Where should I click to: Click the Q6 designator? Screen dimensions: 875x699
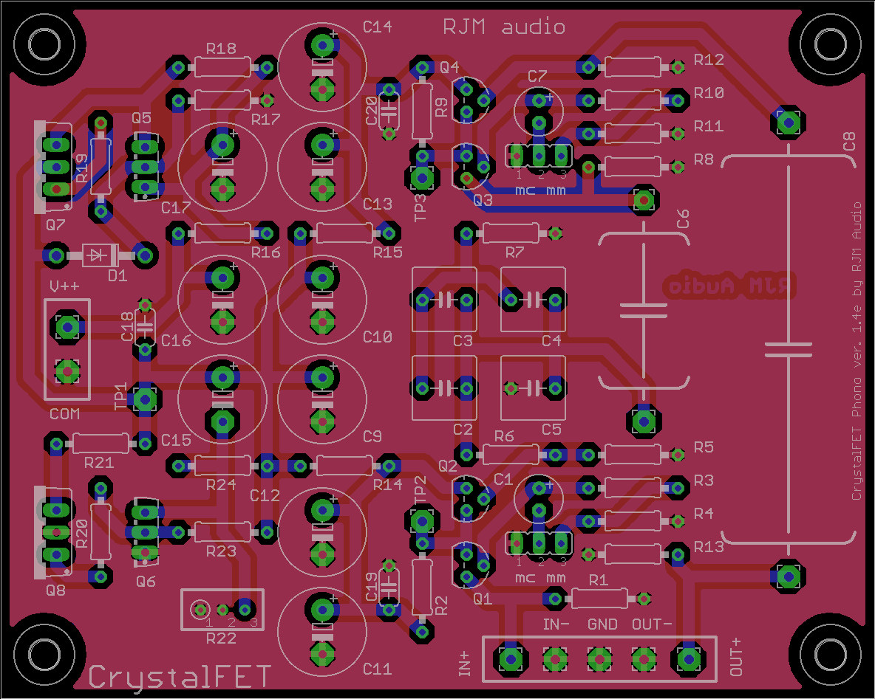click(x=146, y=582)
